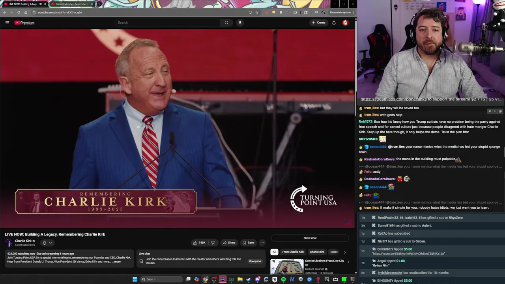505x284 pixels.
Task: Open Task View on taskbar
Action: 188,279
